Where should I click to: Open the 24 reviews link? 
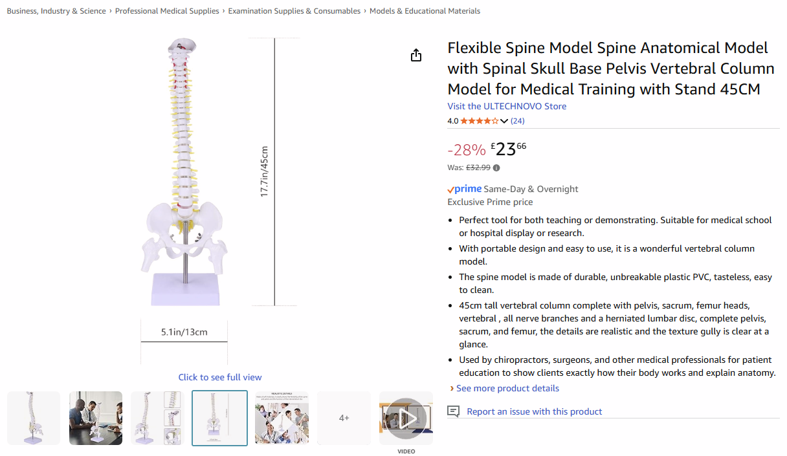517,121
